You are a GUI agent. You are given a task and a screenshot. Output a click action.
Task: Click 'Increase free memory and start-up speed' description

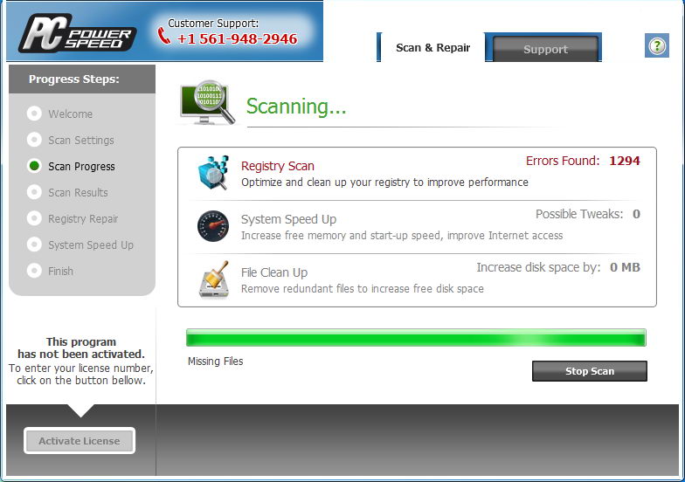point(402,236)
